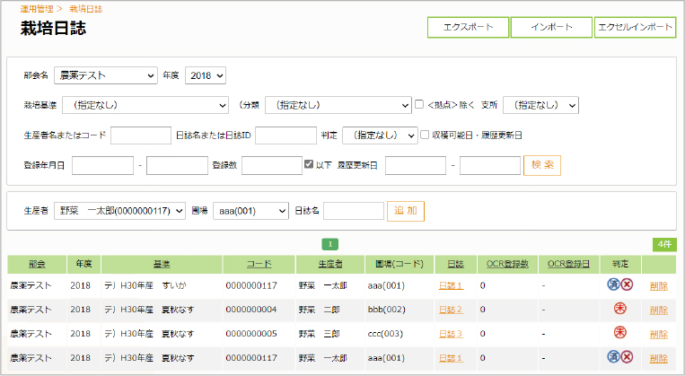Tick the 収穫可能日・履歴更新日 checkbox
Image resolution: width=685 pixels, height=376 pixels.
tap(424, 135)
